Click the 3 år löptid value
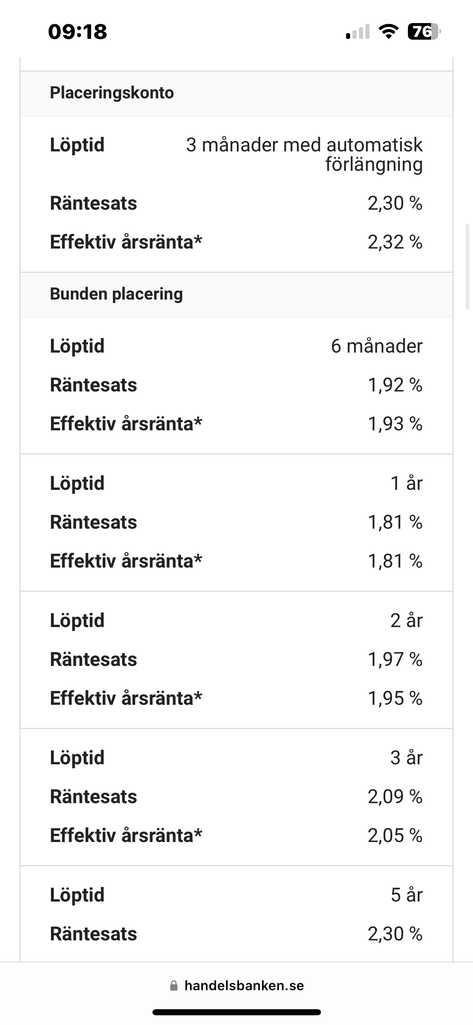The height and width of the screenshot is (1025, 473). (406, 758)
